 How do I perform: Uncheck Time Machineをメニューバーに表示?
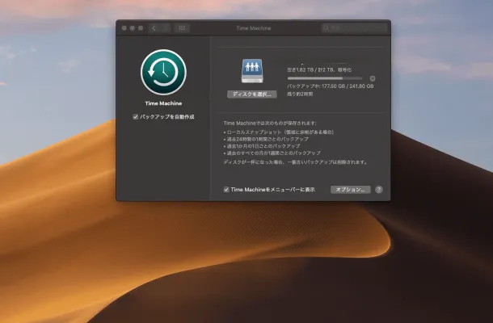226,189
